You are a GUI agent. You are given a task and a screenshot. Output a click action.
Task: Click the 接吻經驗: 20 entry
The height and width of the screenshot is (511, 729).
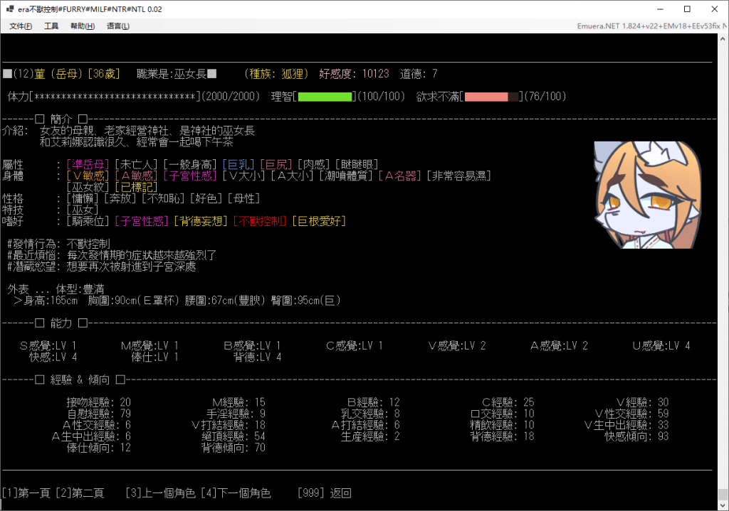coord(98,402)
